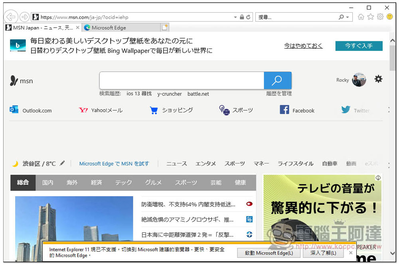Image resolution: width=399 pixels, height=265 pixels.
Task: Select the 海外 news tab
Action: (x=72, y=183)
